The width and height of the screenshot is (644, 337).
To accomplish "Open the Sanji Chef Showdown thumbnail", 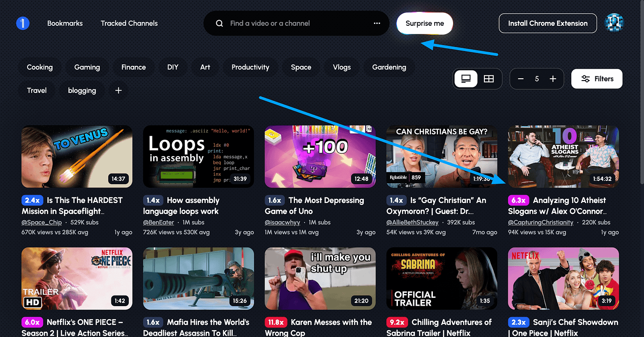I will (x=563, y=279).
